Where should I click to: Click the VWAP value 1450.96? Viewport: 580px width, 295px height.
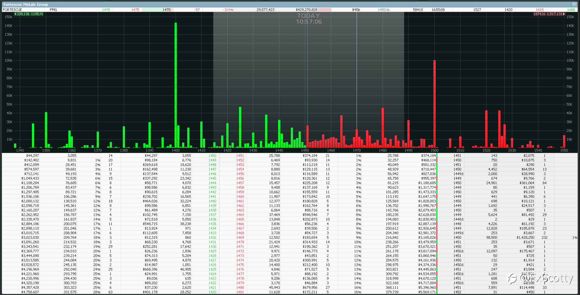[x=384, y=10]
